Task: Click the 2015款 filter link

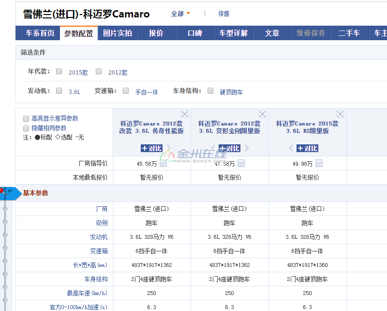Action: 78,73
